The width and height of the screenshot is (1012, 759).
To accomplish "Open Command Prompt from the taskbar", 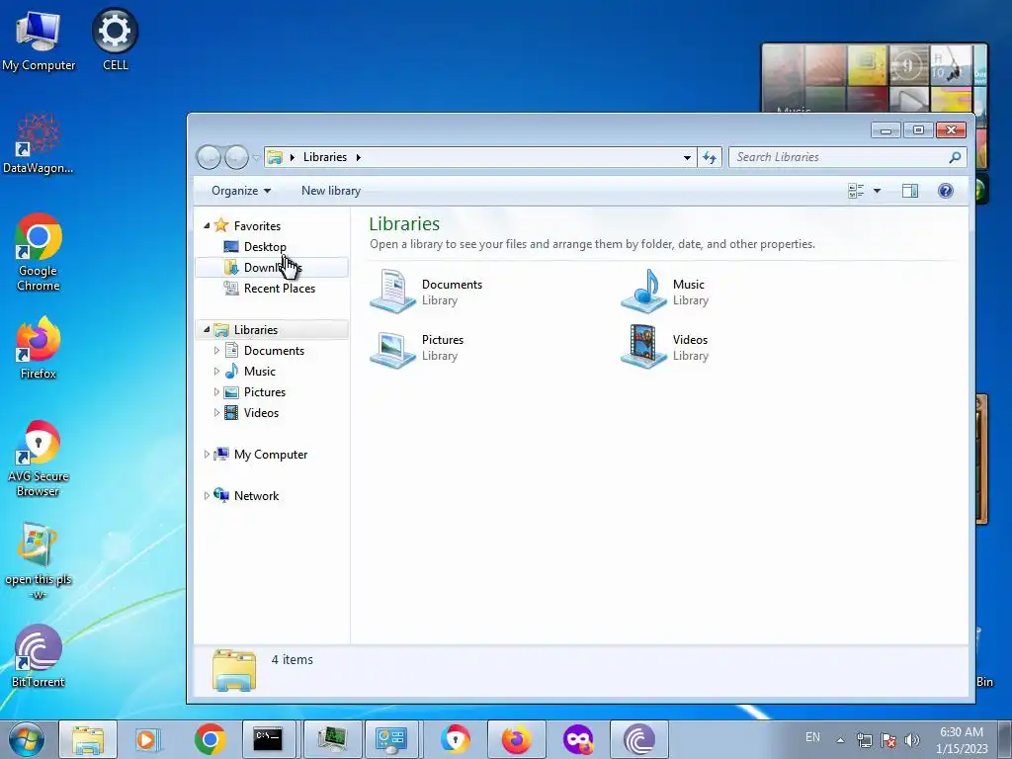I will pyautogui.click(x=268, y=739).
